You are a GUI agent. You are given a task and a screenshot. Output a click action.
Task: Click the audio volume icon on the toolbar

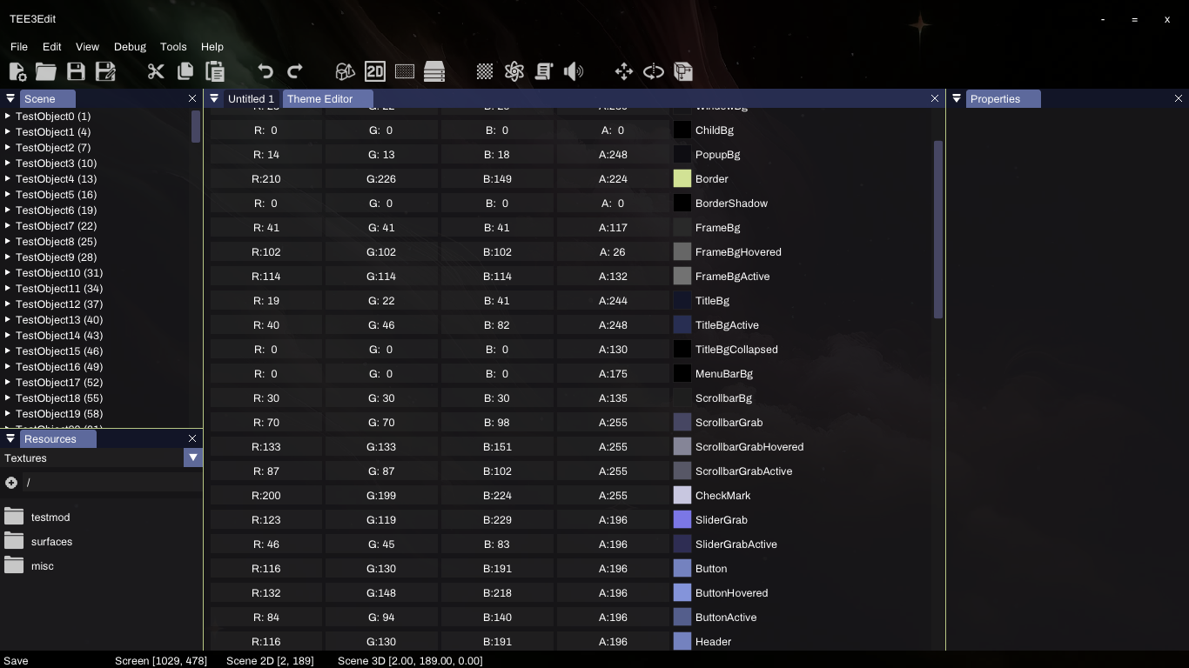[x=574, y=71]
